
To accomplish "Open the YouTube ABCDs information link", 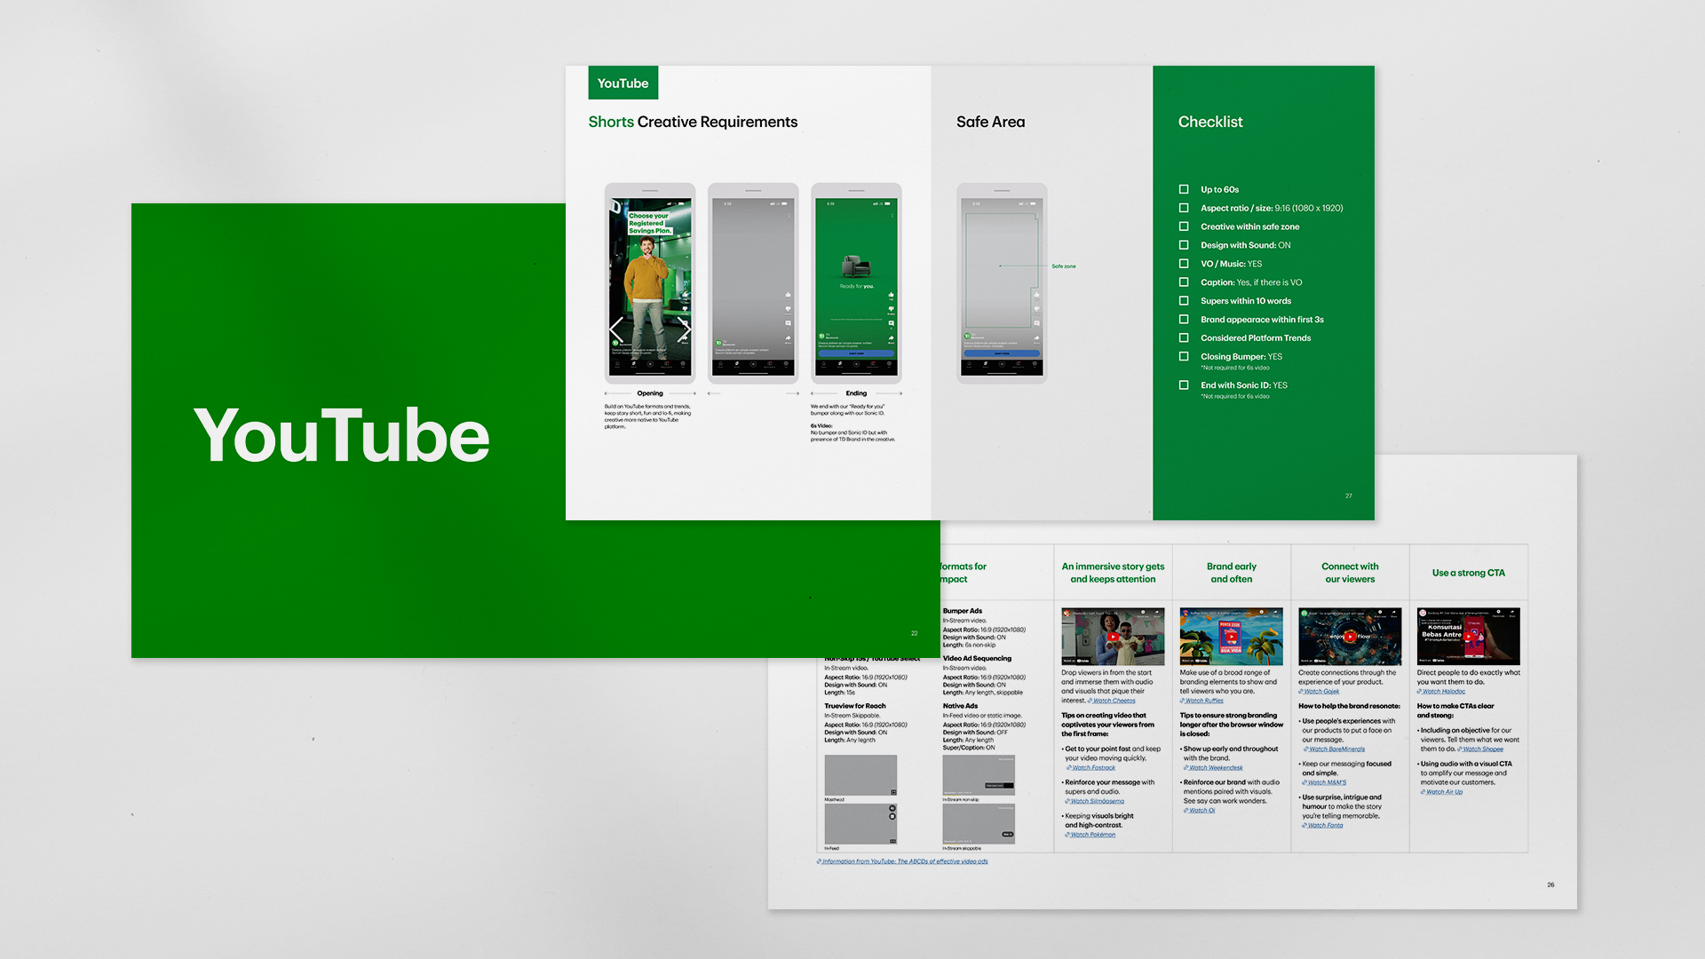I will [x=903, y=861].
